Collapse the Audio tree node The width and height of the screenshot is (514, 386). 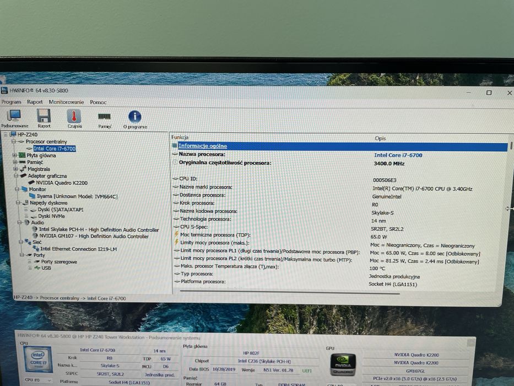click(20, 222)
